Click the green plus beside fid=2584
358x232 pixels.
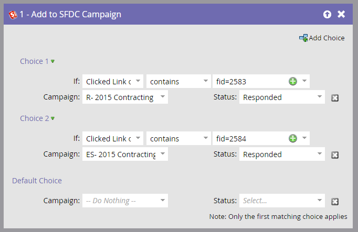tap(293, 138)
